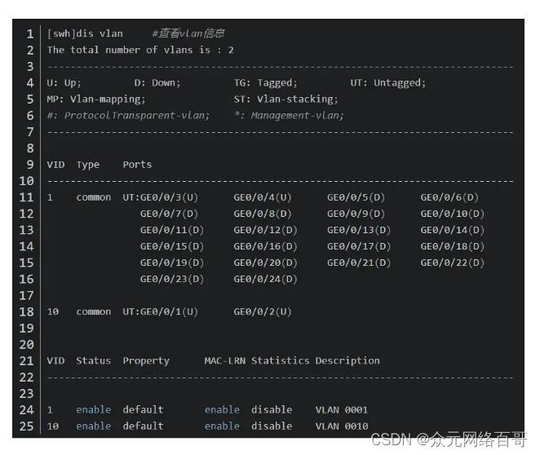Viewport: 540px width, 455px height.
Task: Click port 'GE0/0/19(D)' entry
Action: (x=172, y=263)
